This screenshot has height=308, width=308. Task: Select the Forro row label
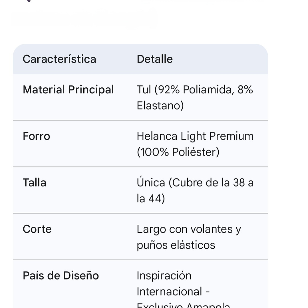tap(36, 136)
